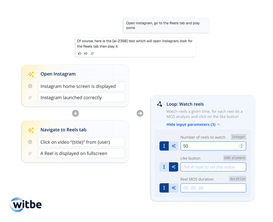Click the thumbs up icon under AI reply
Screen dimensions: 273x222
[x=80, y=53]
